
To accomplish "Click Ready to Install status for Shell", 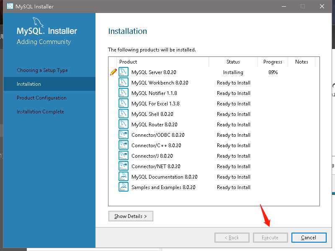I will pos(234,114).
